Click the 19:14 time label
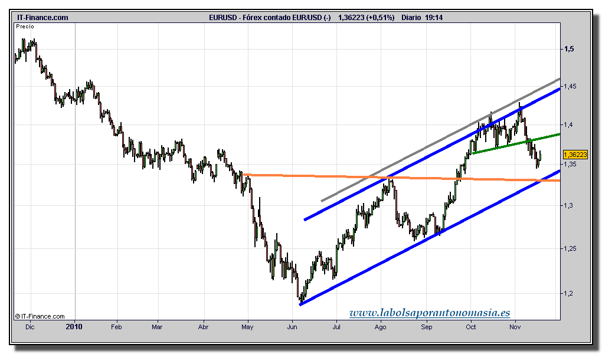602x354 pixels. 434,17
